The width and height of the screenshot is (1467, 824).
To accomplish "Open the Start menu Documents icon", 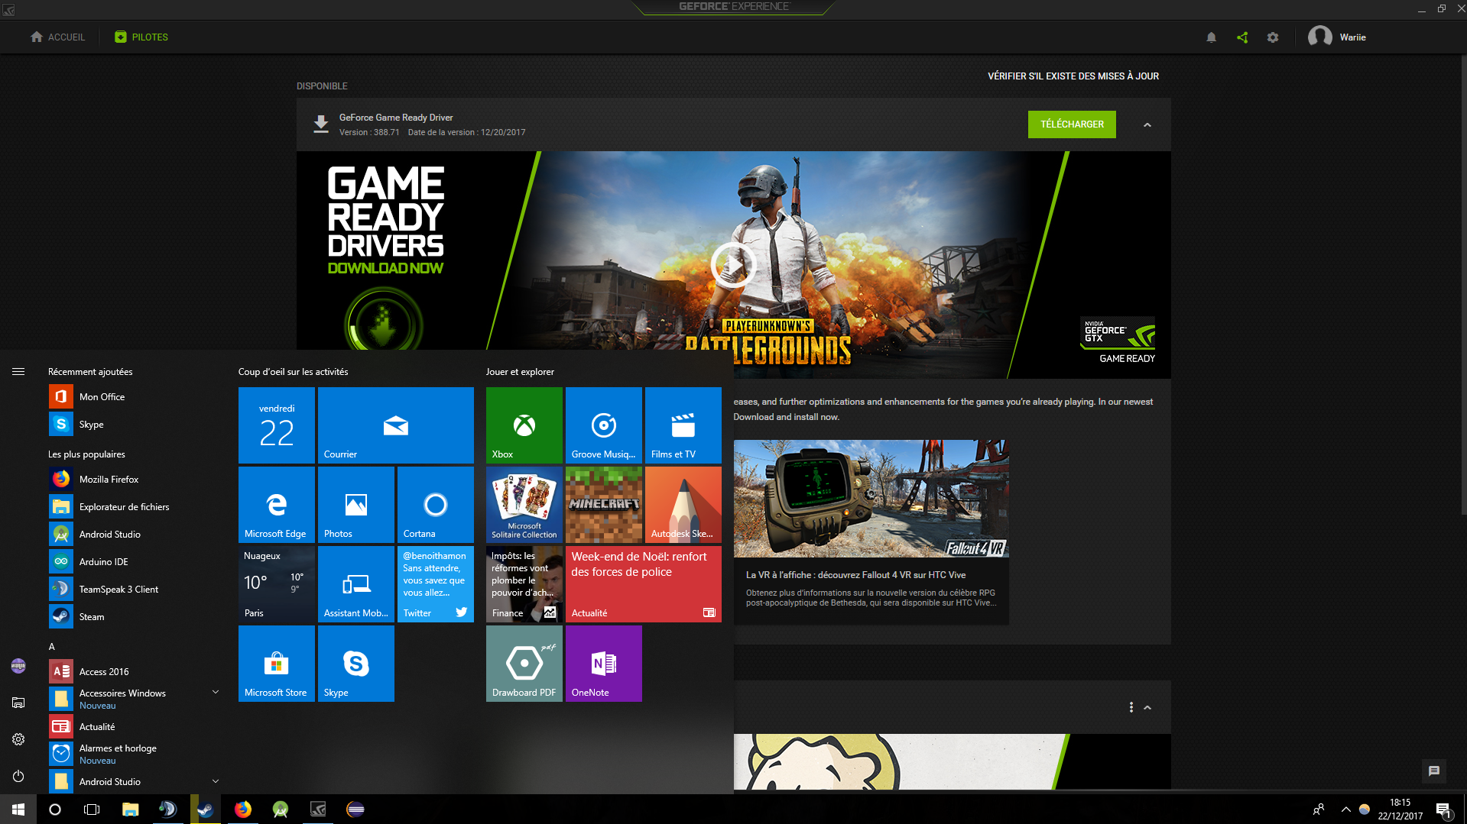I will click(x=18, y=703).
